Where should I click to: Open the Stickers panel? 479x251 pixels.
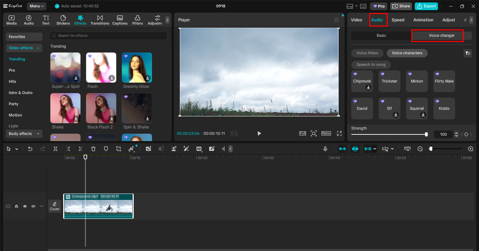click(x=63, y=20)
